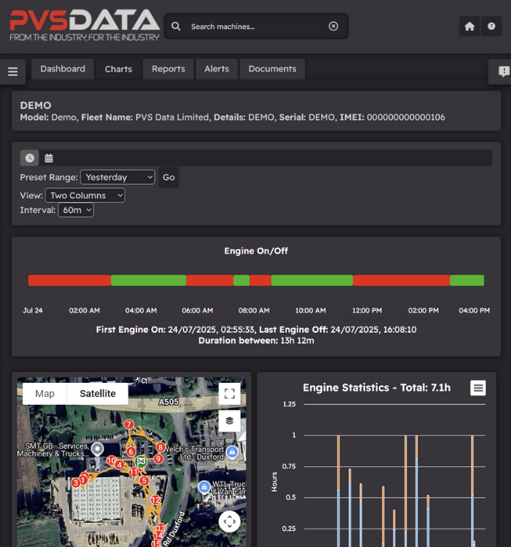Click map marker 8
The height and width of the screenshot is (547, 511).
click(161, 447)
